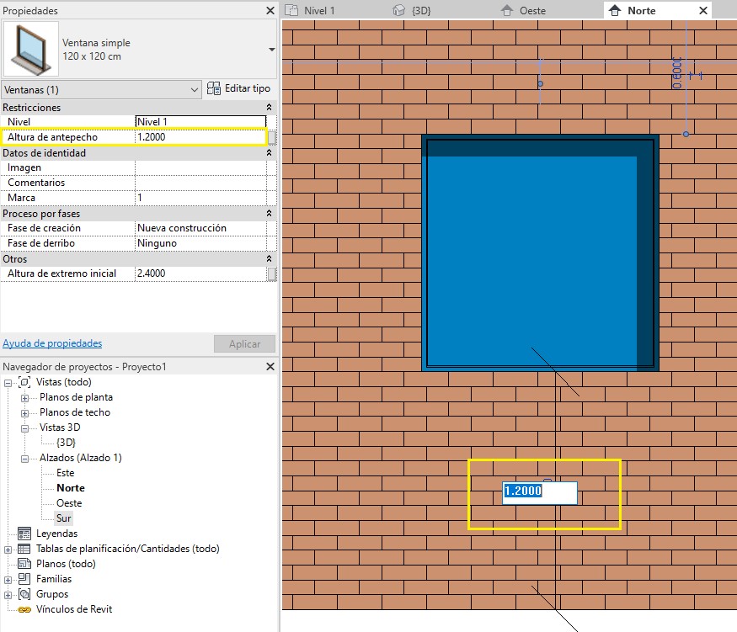Expand the Planos de planta node
This screenshot has height=632, width=737.
pyautogui.click(x=24, y=398)
